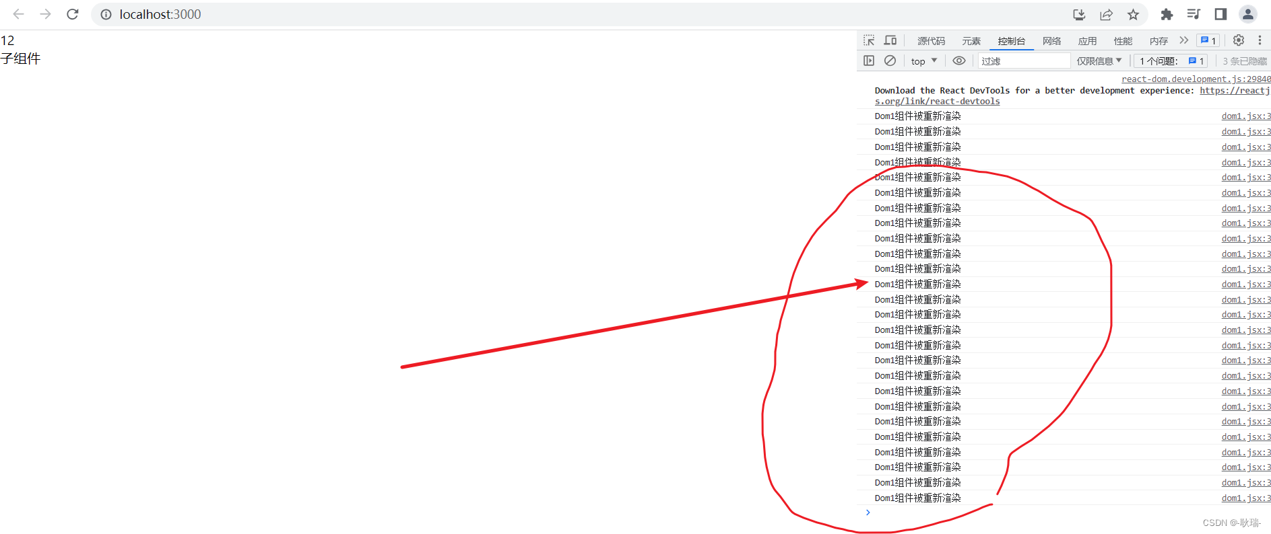This screenshot has height=534, width=1271.
Task: Go forward in browser history
Action: tap(45, 14)
